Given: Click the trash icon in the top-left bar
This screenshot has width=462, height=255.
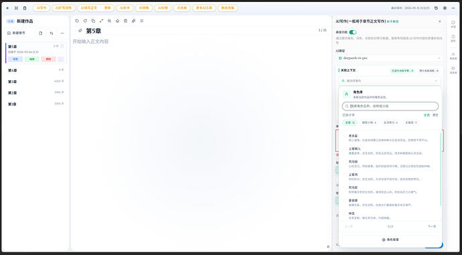Looking at the screenshot, I should (x=25, y=8).
